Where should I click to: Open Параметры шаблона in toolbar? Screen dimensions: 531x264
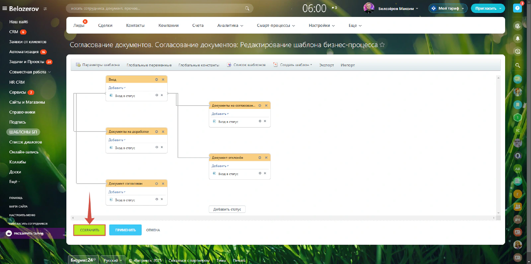(x=98, y=65)
